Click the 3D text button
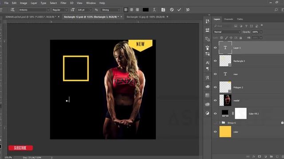 pos(188,10)
